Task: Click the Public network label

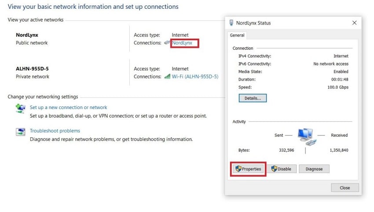Action: click(32, 43)
